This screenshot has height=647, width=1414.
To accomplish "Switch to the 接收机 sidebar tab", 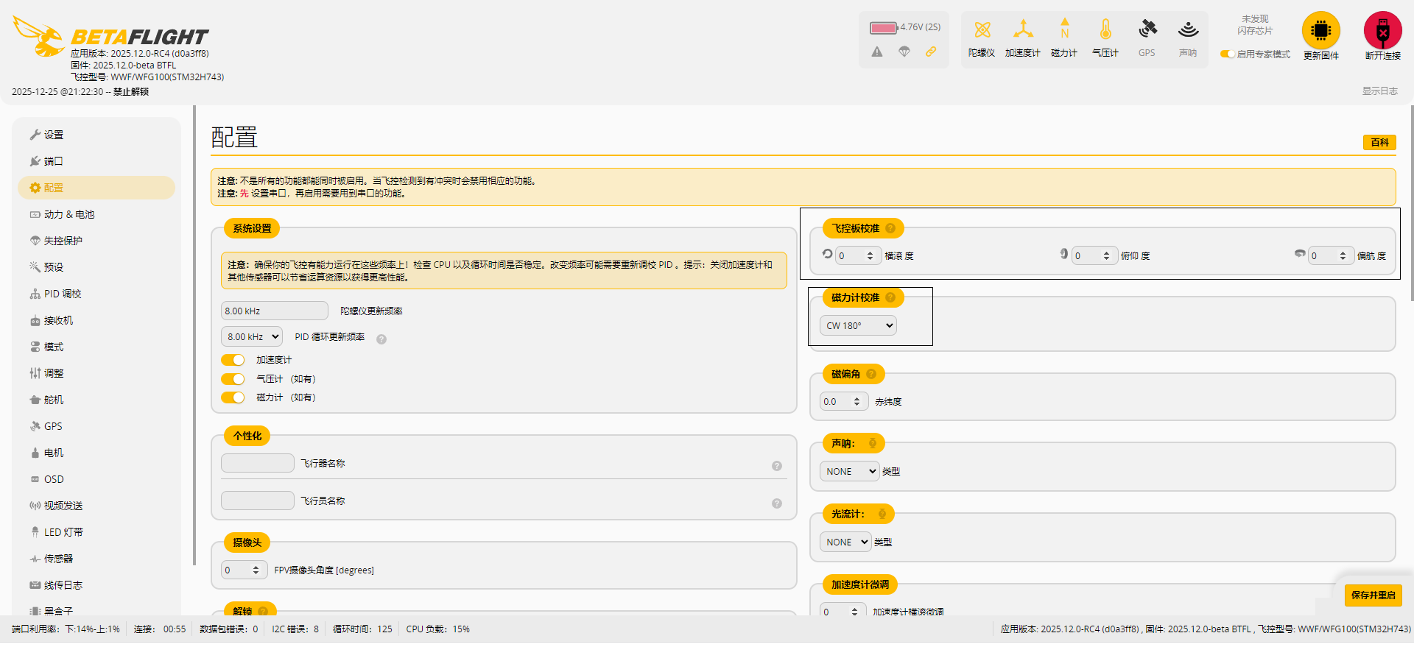I will [x=58, y=320].
